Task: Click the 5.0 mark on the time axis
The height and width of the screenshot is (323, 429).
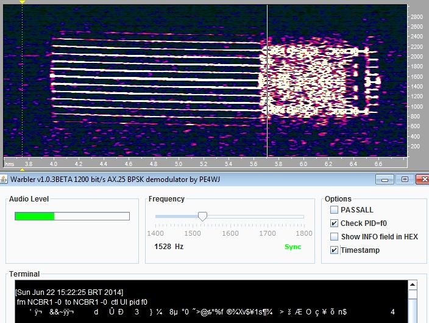Action: pos(179,164)
